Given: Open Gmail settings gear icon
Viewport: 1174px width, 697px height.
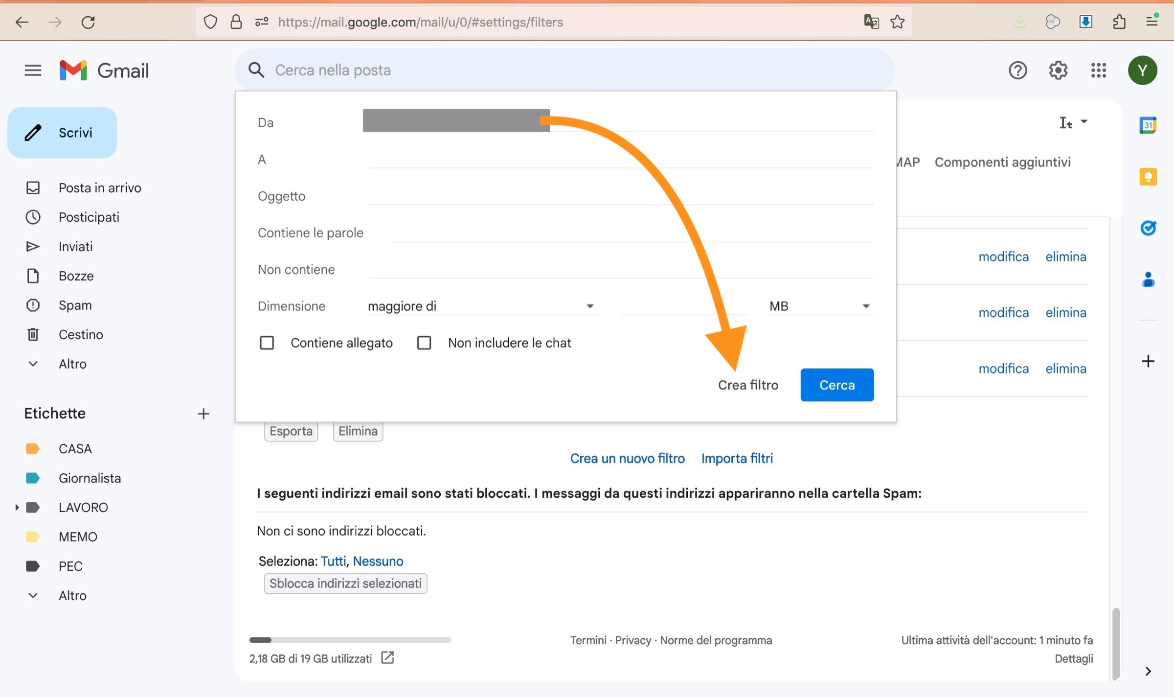Looking at the screenshot, I should 1058,70.
